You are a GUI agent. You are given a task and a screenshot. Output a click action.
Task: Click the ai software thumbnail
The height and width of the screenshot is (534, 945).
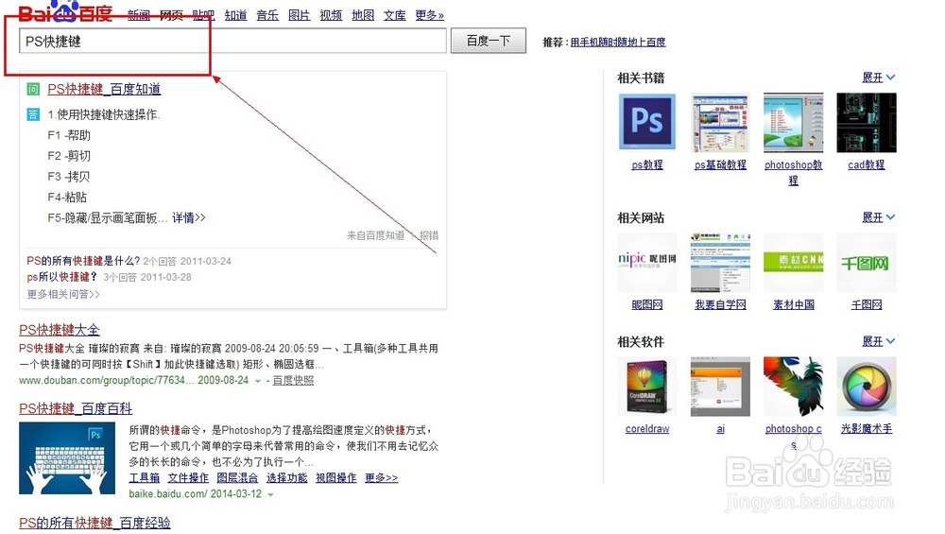click(x=720, y=387)
